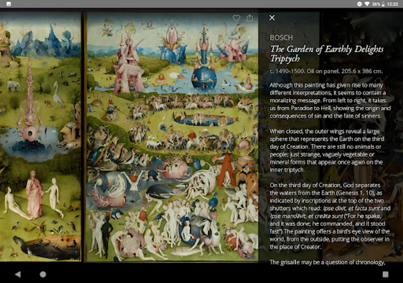Tap the 36% battery percentage

pyautogui.click(x=376, y=4)
